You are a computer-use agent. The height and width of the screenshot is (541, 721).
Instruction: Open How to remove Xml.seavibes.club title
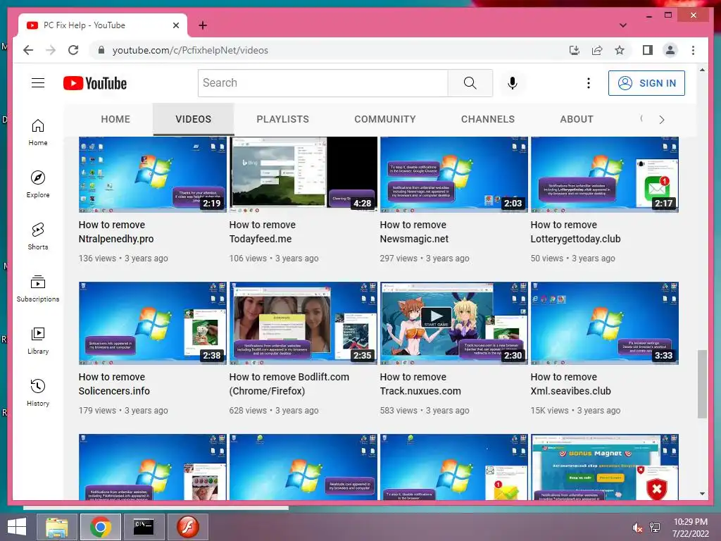tap(570, 384)
